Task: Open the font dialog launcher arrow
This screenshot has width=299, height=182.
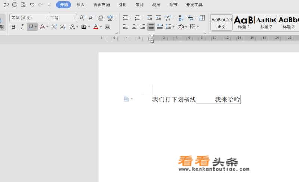Action: [117, 32]
